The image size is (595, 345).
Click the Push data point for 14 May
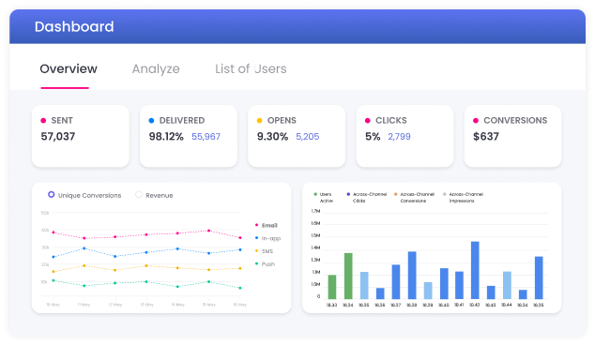tap(177, 287)
